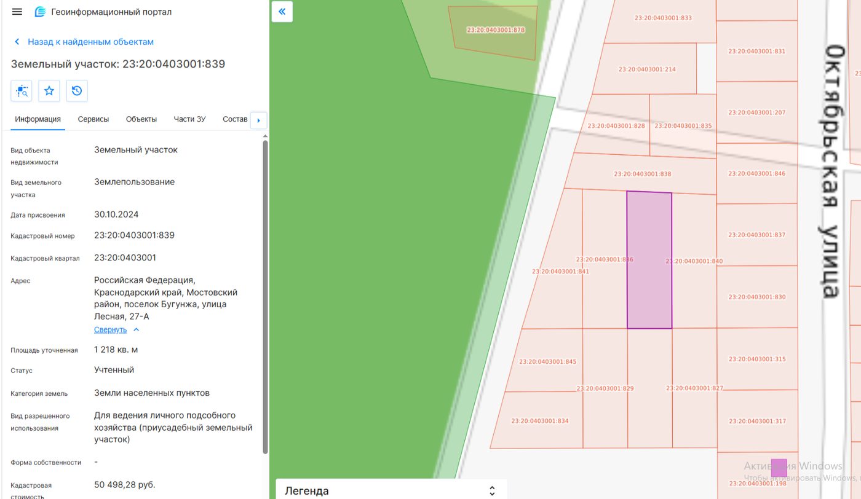Open the Объекты tab
This screenshot has height=499, width=861.
[x=141, y=119]
